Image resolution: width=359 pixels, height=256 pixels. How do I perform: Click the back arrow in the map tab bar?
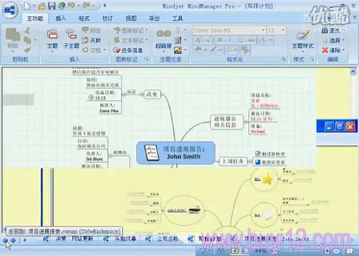(x=6, y=240)
